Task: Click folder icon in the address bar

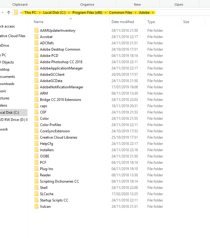Action: [16, 13]
